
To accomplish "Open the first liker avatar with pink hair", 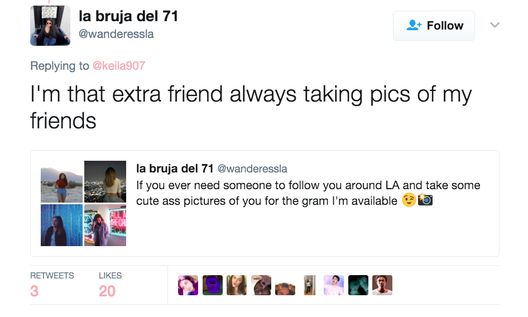I will point(188,285).
